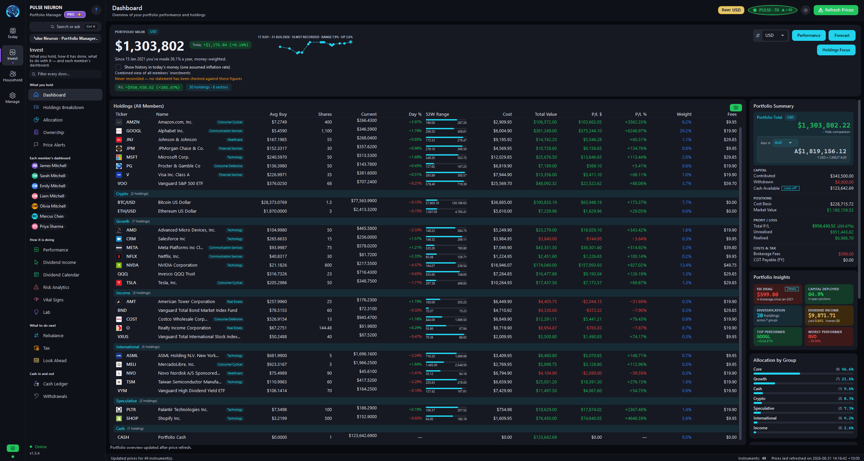Click the PULSE 70 score badge
The image size is (864, 461).
[772, 10]
